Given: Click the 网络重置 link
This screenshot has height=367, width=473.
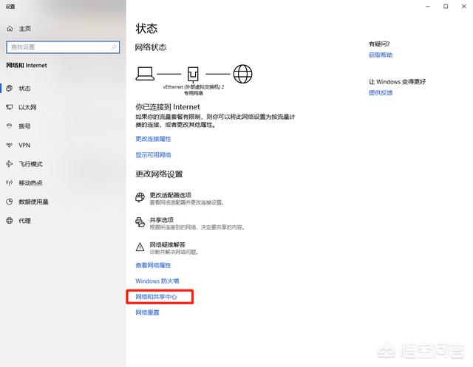Looking at the screenshot, I should [147, 312].
